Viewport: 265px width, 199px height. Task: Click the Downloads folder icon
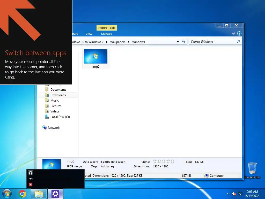tap(47, 95)
